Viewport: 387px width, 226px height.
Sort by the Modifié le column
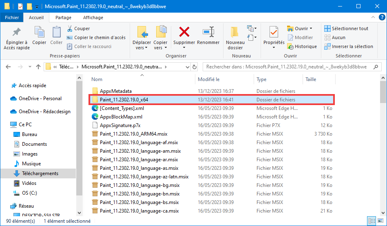click(x=208, y=79)
